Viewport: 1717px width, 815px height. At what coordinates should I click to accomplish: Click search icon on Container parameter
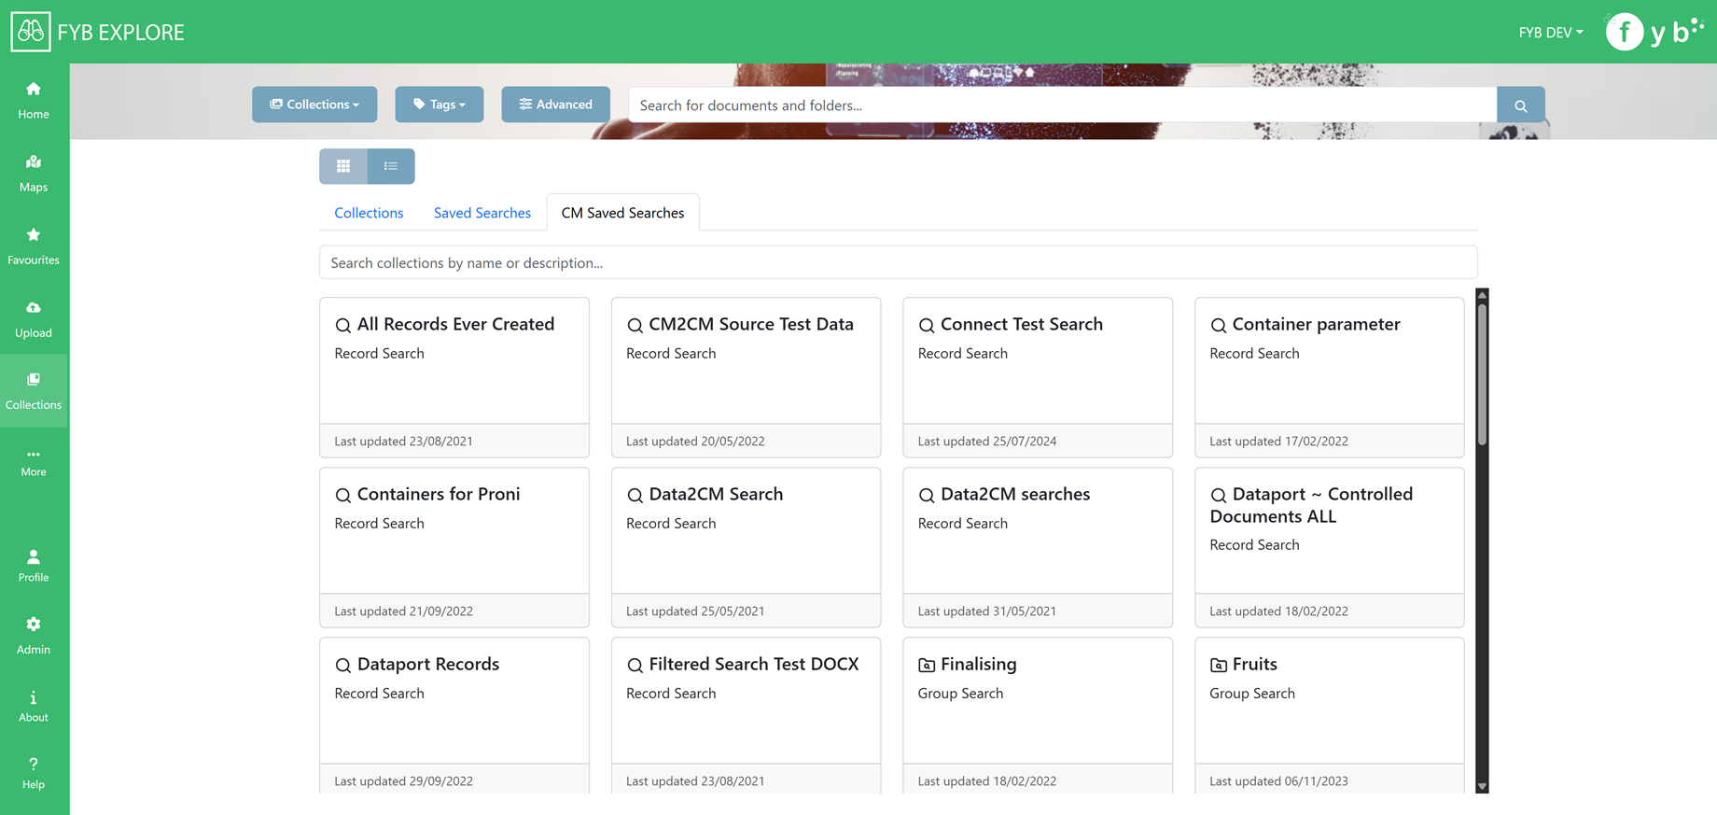1219,325
